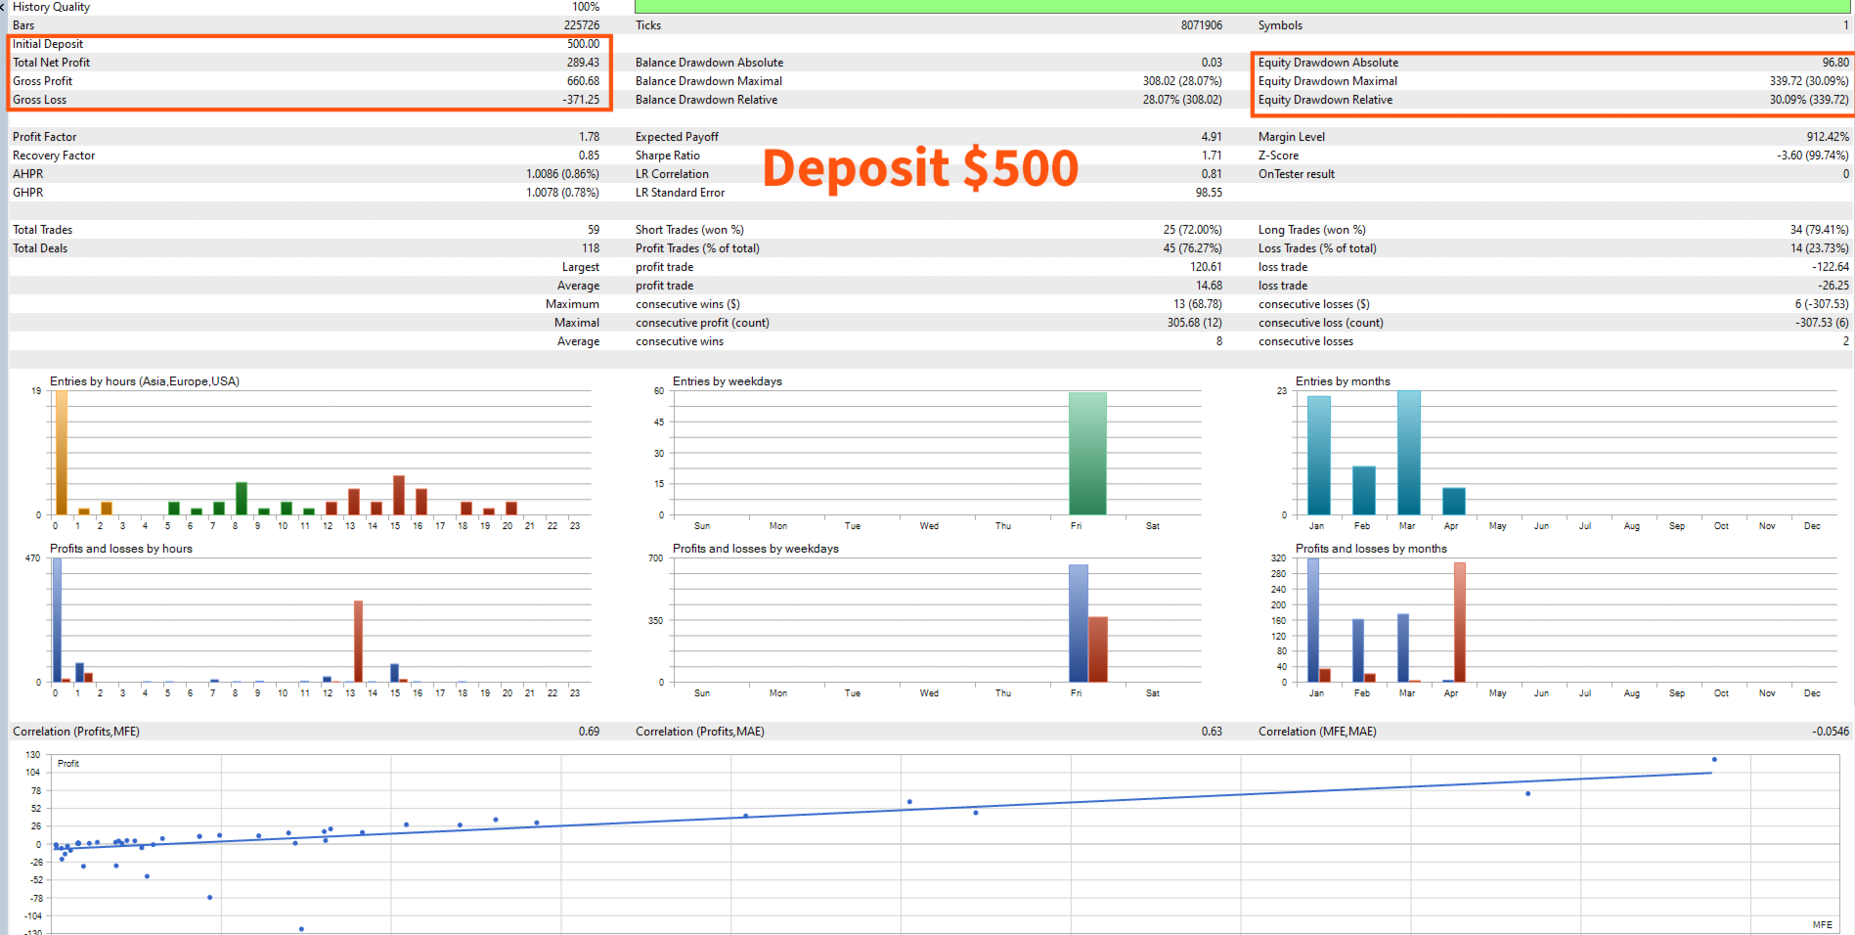Image resolution: width=1855 pixels, height=935 pixels.
Task: Click the blue January profit bar by months
Action: (1312, 619)
